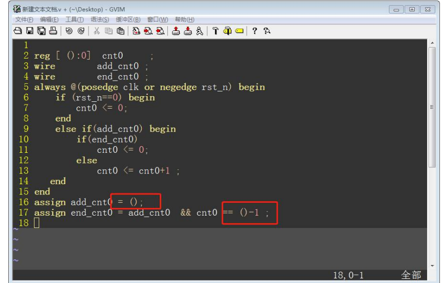Screen dimensions: 442x283
Task: Open the 文件(F) menu
Action: click(x=24, y=20)
